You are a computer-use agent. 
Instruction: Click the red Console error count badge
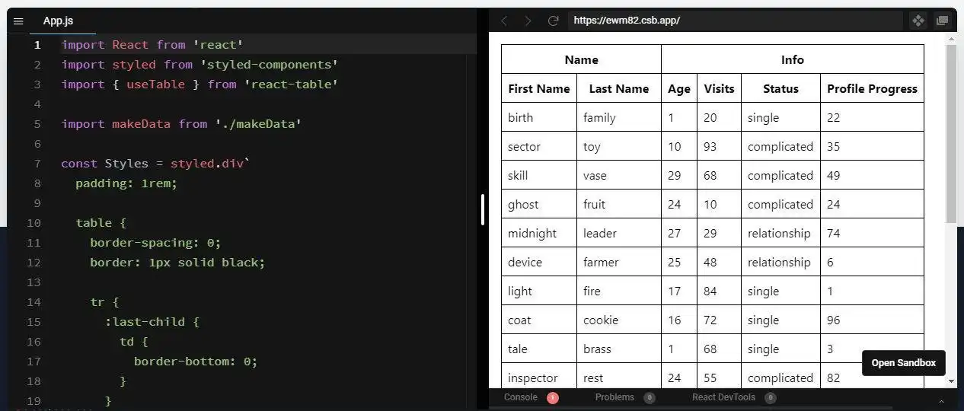(553, 397)
